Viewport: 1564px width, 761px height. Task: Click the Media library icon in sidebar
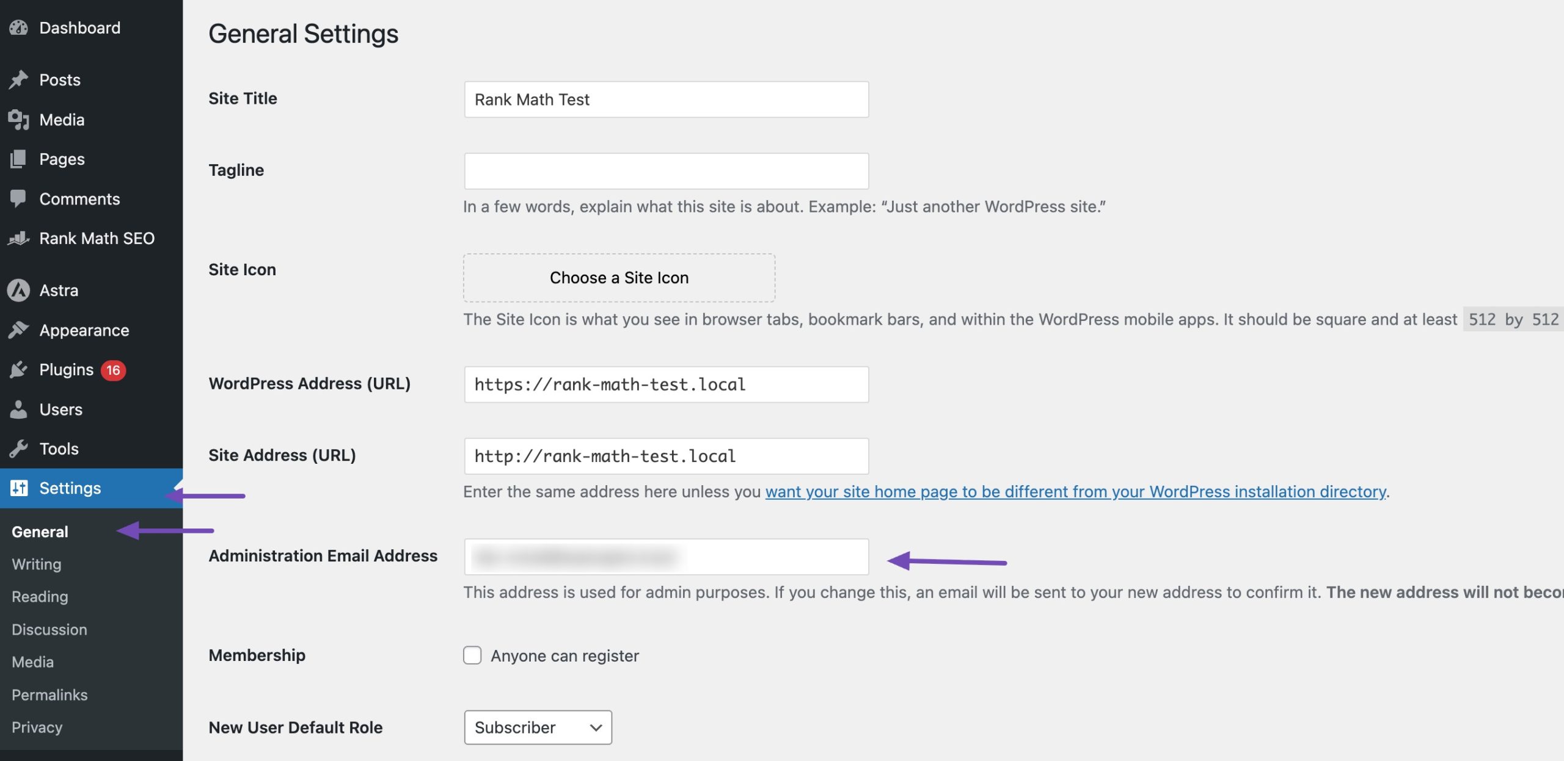tap(18, 120)
